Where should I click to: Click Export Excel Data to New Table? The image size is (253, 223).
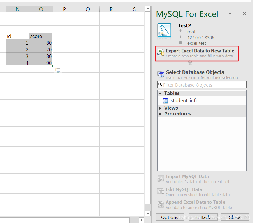(200, 51)
